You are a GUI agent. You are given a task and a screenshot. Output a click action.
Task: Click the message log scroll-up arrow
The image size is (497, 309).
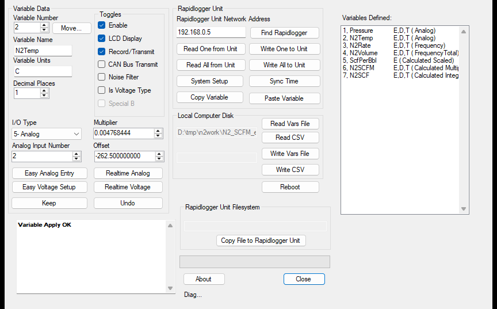[170, 226]
